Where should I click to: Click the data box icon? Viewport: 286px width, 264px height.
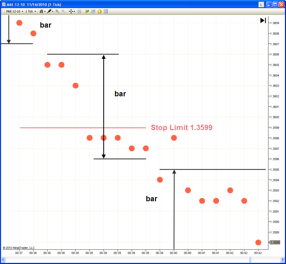(79, 11)
